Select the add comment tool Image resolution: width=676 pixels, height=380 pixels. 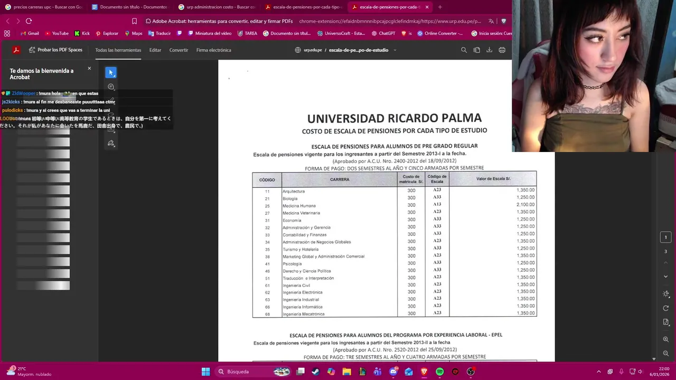click(111, 87)
